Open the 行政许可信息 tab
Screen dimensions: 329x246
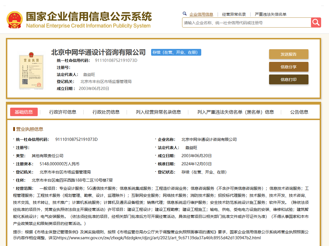click(x=63, y=112)
